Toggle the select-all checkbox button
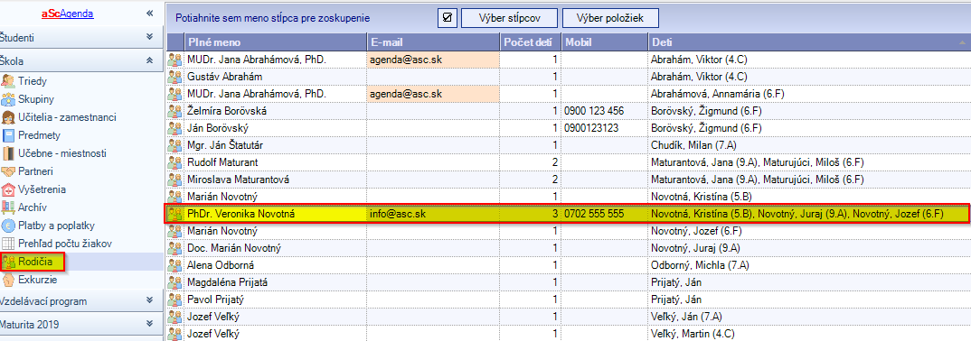 point(448,18)
